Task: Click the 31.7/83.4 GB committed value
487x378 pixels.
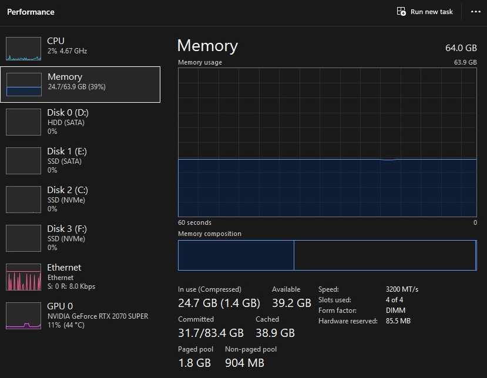Action: (211, 333)
